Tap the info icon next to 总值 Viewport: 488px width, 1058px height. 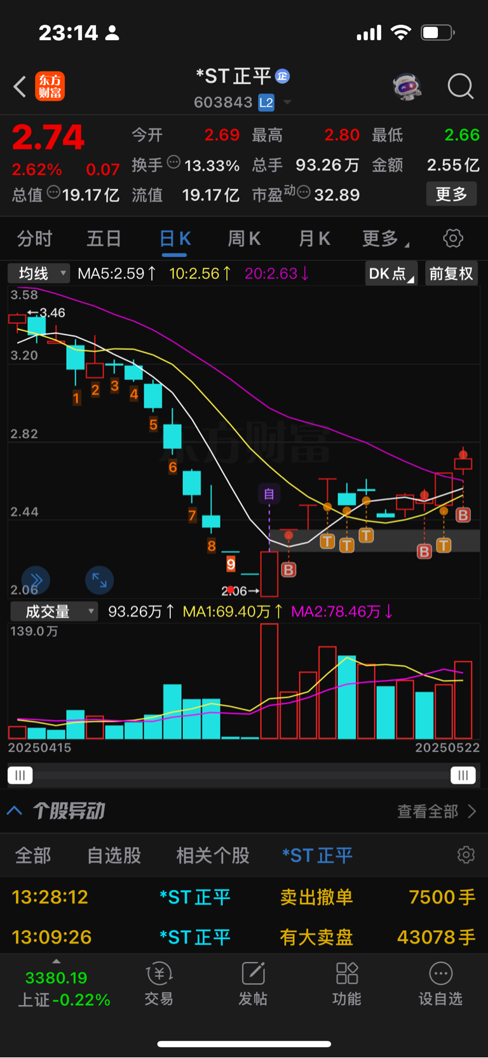click(x=53, y=192)
